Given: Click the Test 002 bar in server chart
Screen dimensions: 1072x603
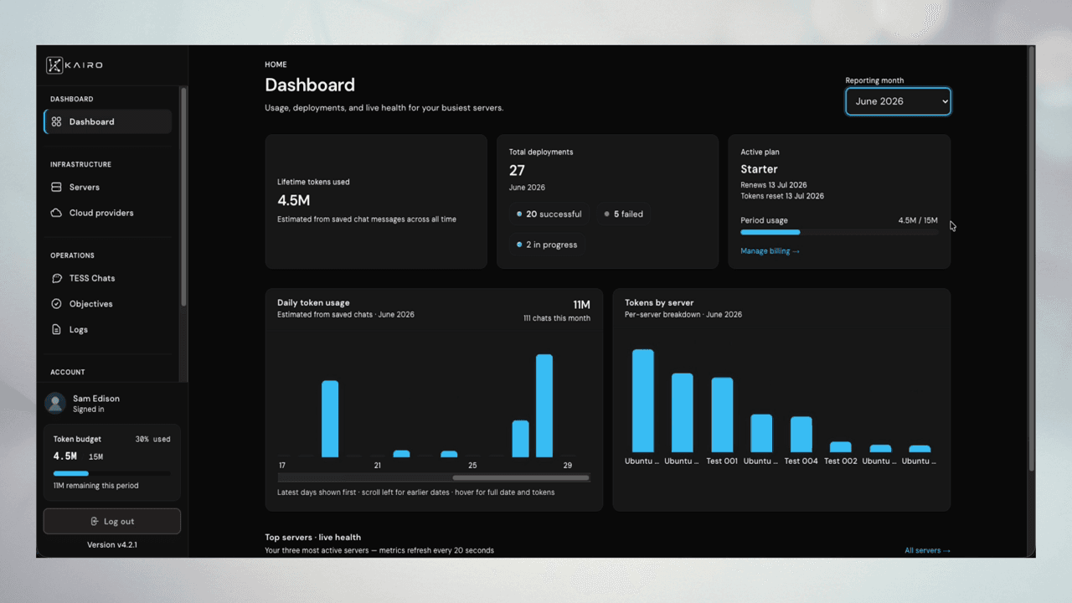Looking at the screenshot, I should click(x=841, y=447).
